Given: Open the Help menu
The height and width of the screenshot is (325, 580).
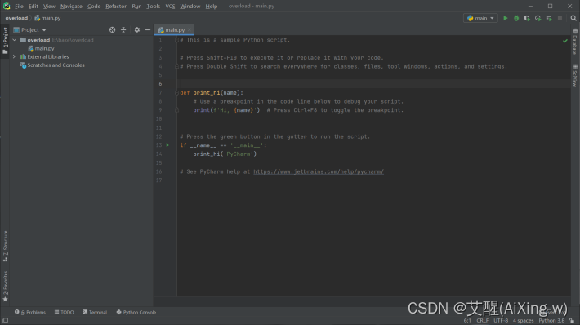Looking at the screenshot, I should [212, 7].
